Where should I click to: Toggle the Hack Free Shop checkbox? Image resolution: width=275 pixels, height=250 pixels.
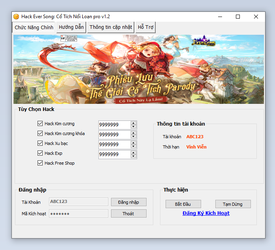[40, 163]
